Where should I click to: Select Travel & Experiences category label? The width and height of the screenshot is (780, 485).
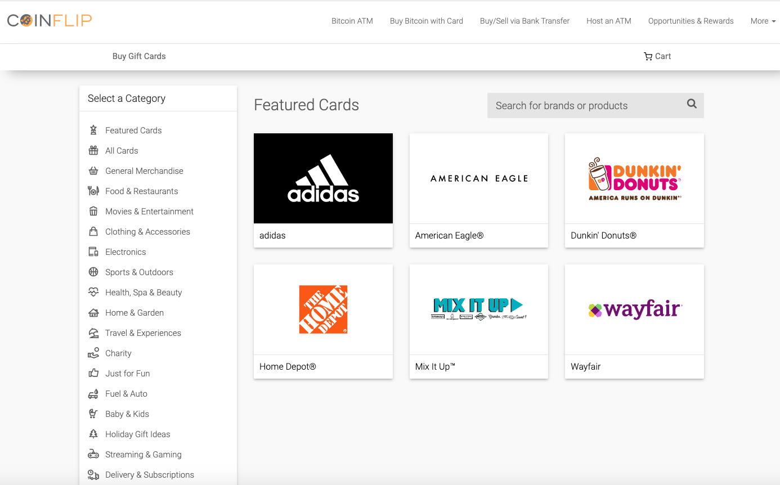143,333
